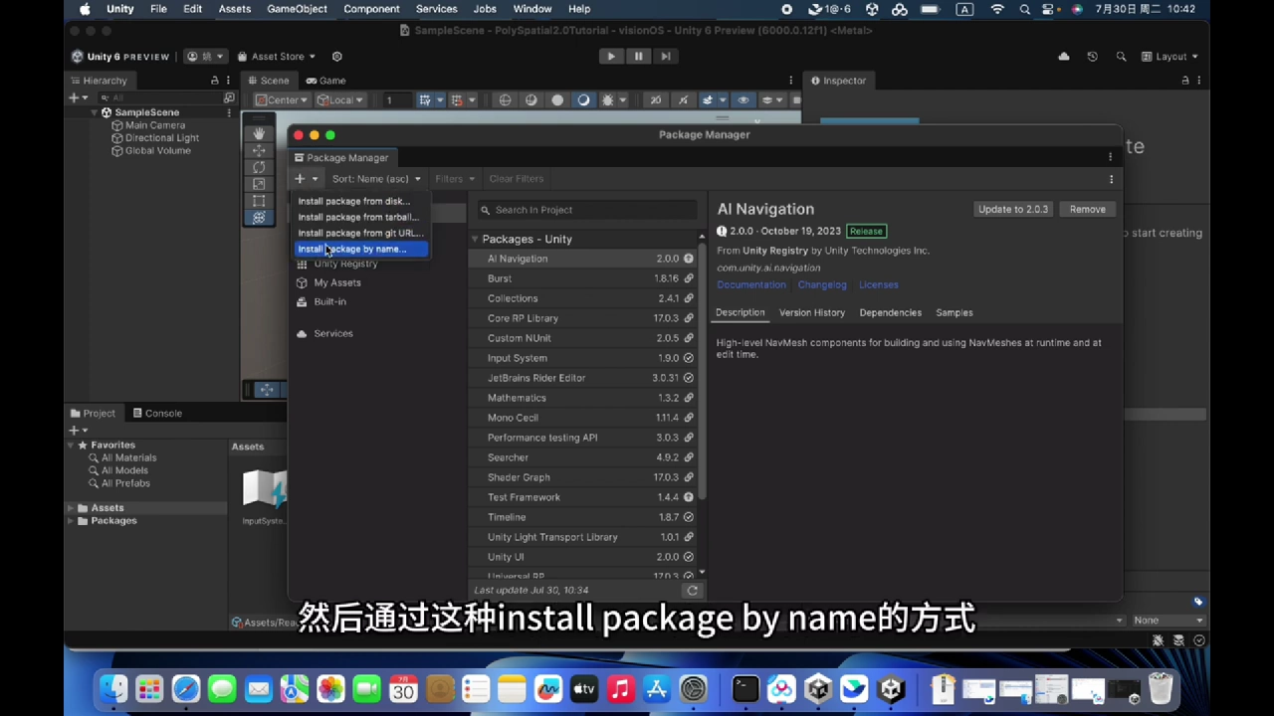
Task: Toggle 2D view mode in Scene
Action: point(655,99)
